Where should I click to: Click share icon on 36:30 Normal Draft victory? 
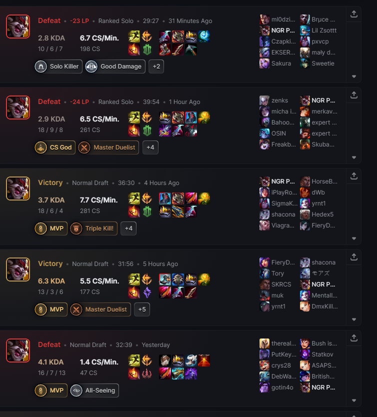(x=353, y=176)
